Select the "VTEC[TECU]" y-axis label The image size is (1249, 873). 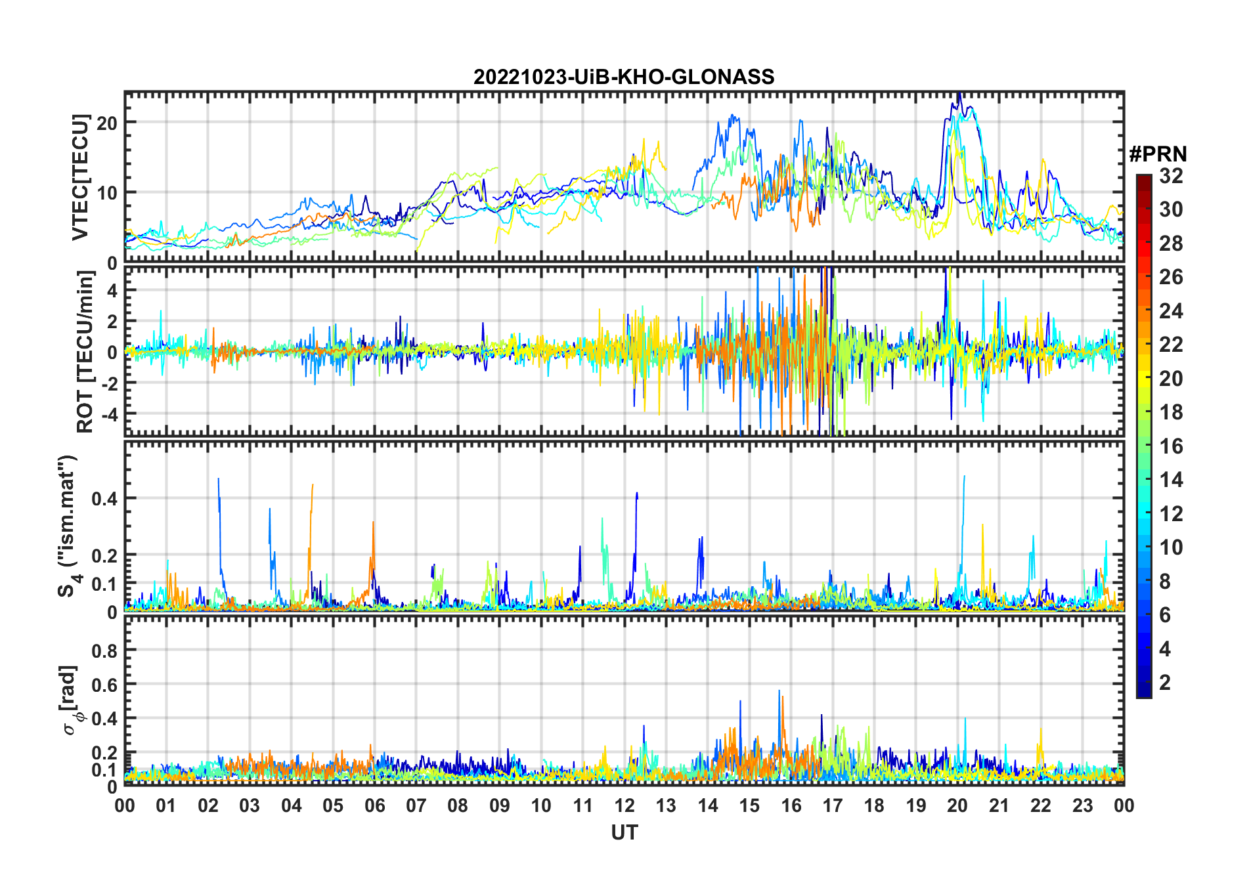coord(81,177)
